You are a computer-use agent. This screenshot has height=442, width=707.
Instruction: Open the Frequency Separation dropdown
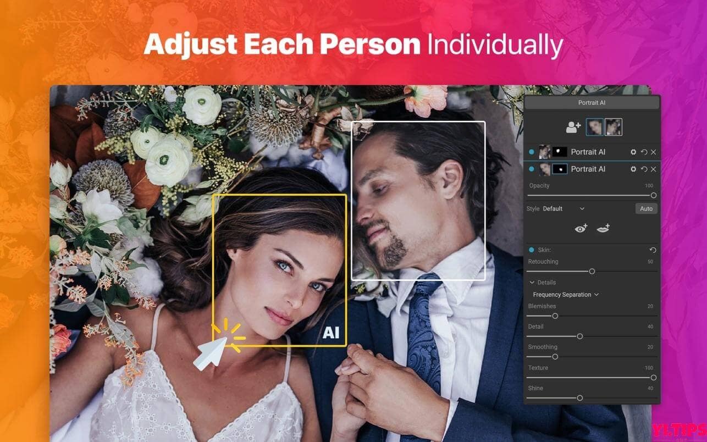tap(565, 295)
